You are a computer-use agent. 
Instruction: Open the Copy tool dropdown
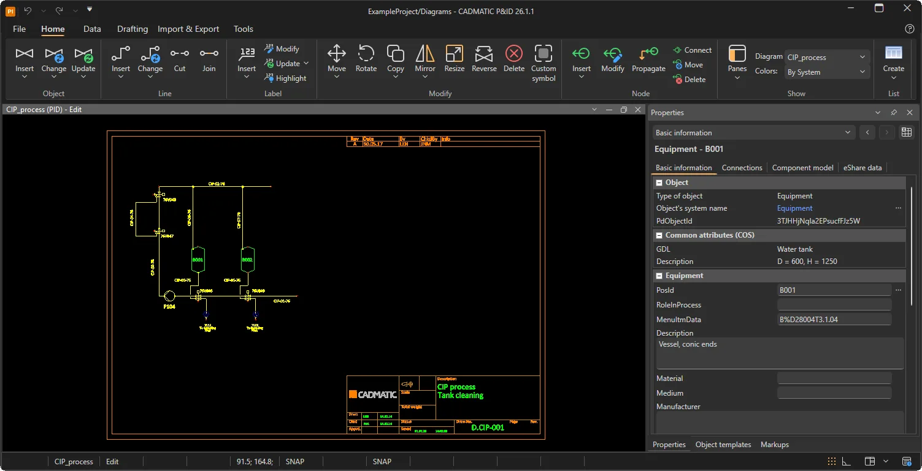click(396, 77)
